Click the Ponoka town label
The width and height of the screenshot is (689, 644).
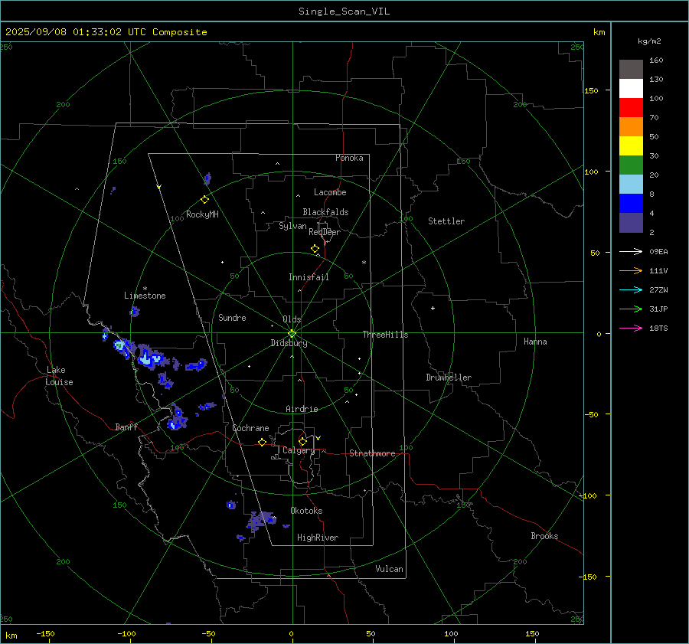349,158
